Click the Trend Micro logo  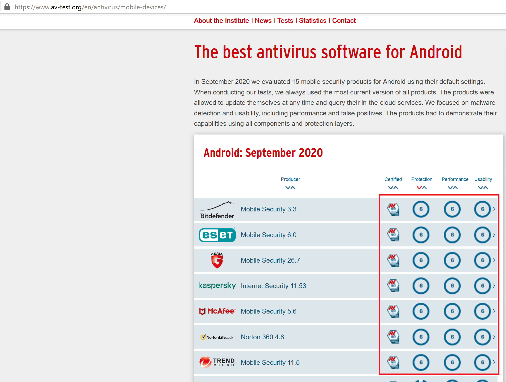click(217, 362)
